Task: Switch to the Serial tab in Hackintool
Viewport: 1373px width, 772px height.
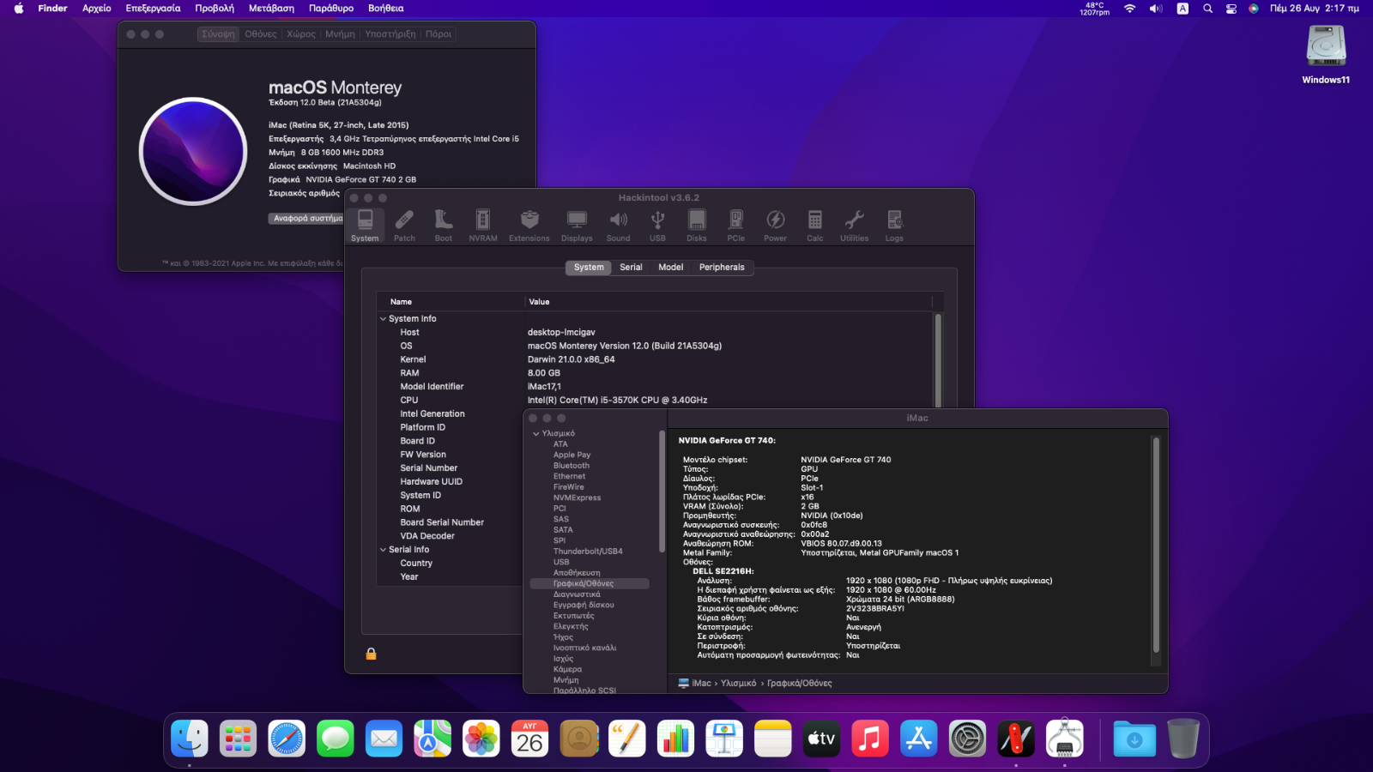Action: 631,268
